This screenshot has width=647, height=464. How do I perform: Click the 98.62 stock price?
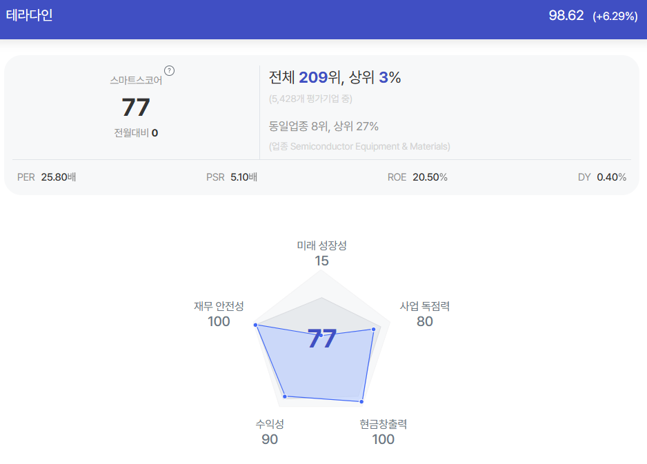tap(566, 16)
